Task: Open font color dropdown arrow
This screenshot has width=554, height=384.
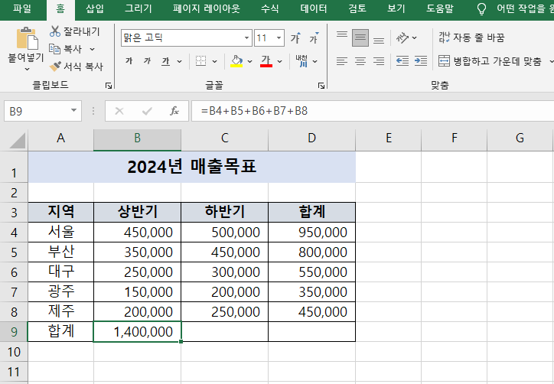Action: (x=280, y=61)
